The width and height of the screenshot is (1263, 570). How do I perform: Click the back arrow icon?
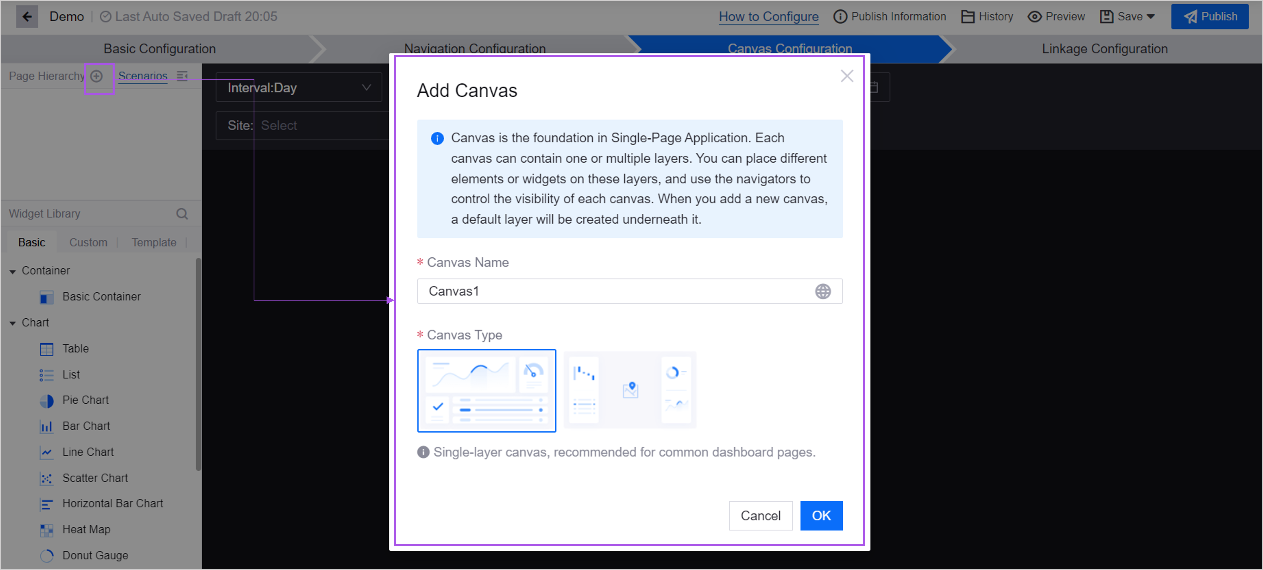(27, 17)
